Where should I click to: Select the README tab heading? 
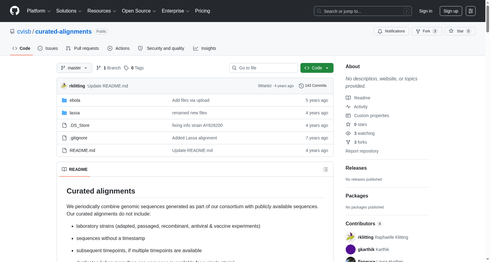click(x=75, y=169)
